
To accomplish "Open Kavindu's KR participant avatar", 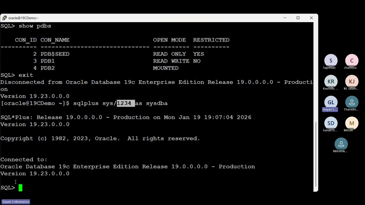I will 331,81.
